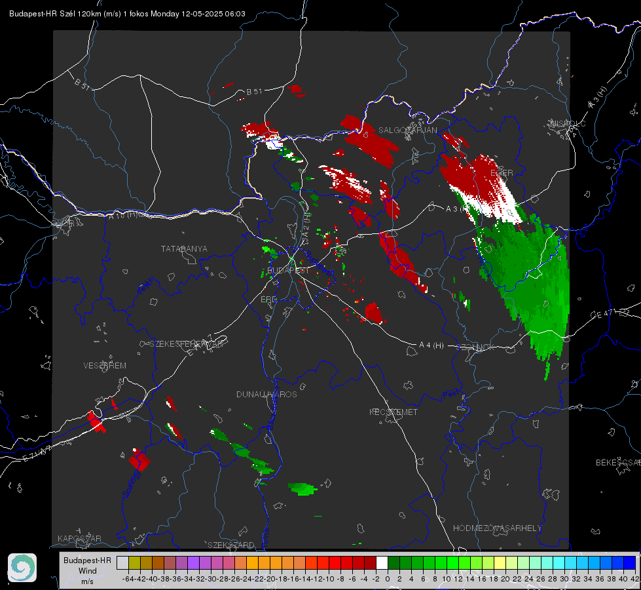Click the blue Pest county label
The width and height of the screenshot is (641, 590).
450,395
